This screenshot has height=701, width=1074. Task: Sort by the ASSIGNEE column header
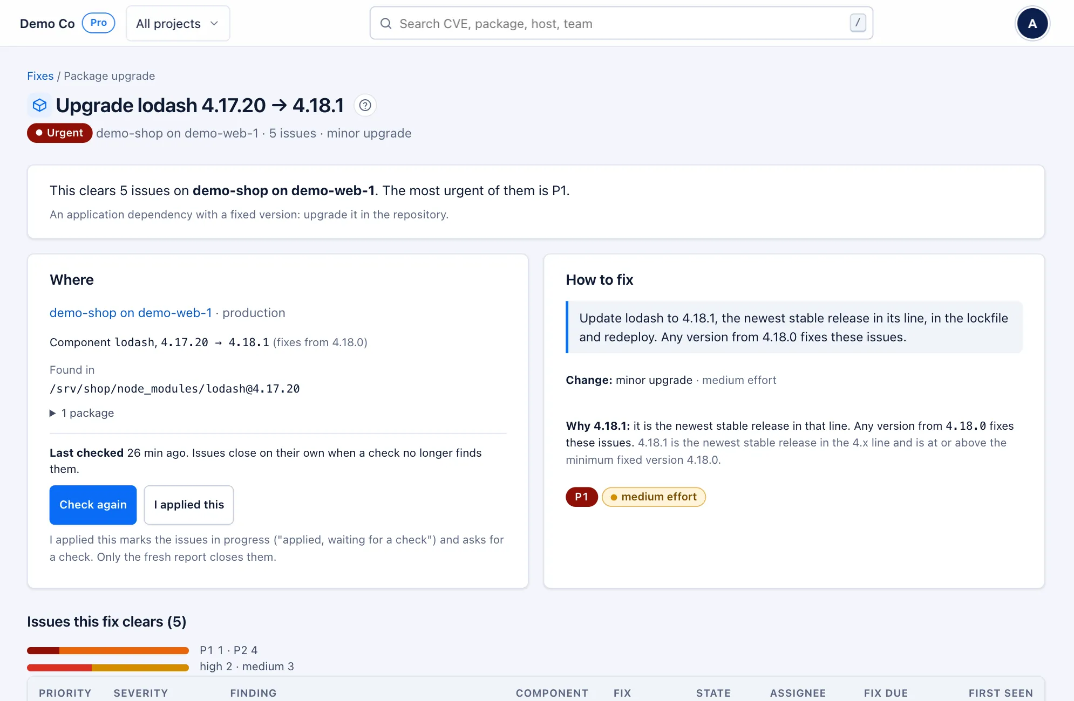[x=798, y=693]
